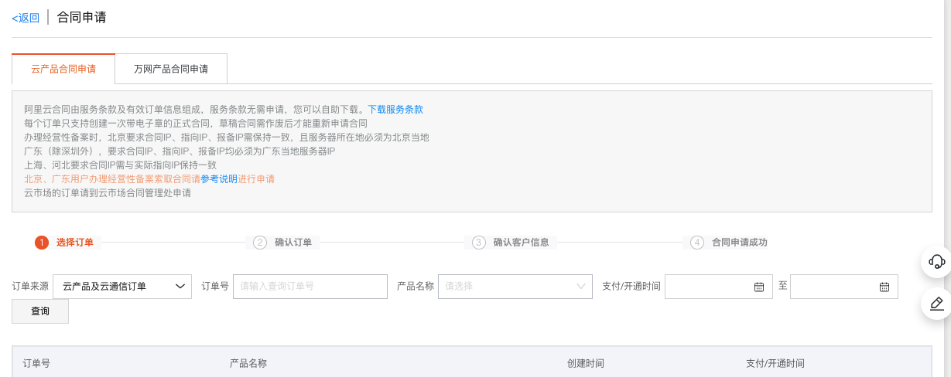Select the 云产品合同申请 tab
Image resolution: width=951 pixels, height=377 pixels.
63,69
